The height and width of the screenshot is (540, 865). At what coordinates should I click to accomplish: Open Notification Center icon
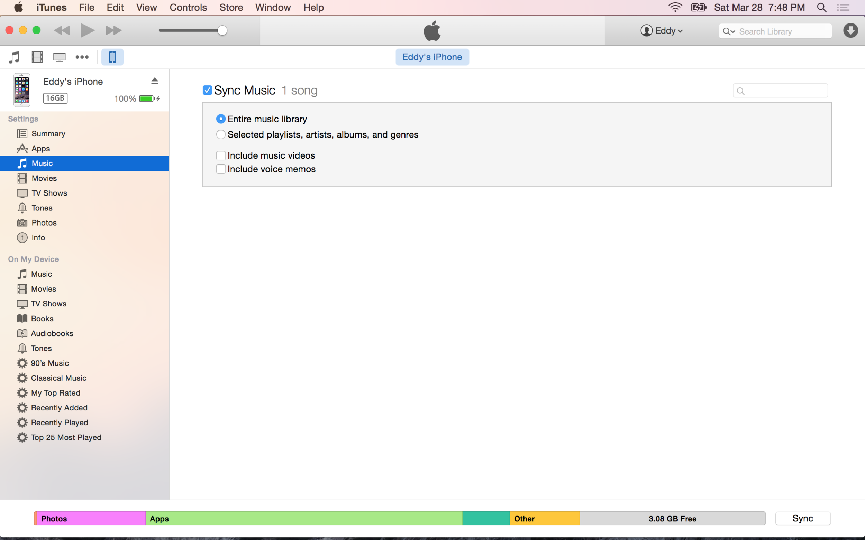tap(844, 8)
